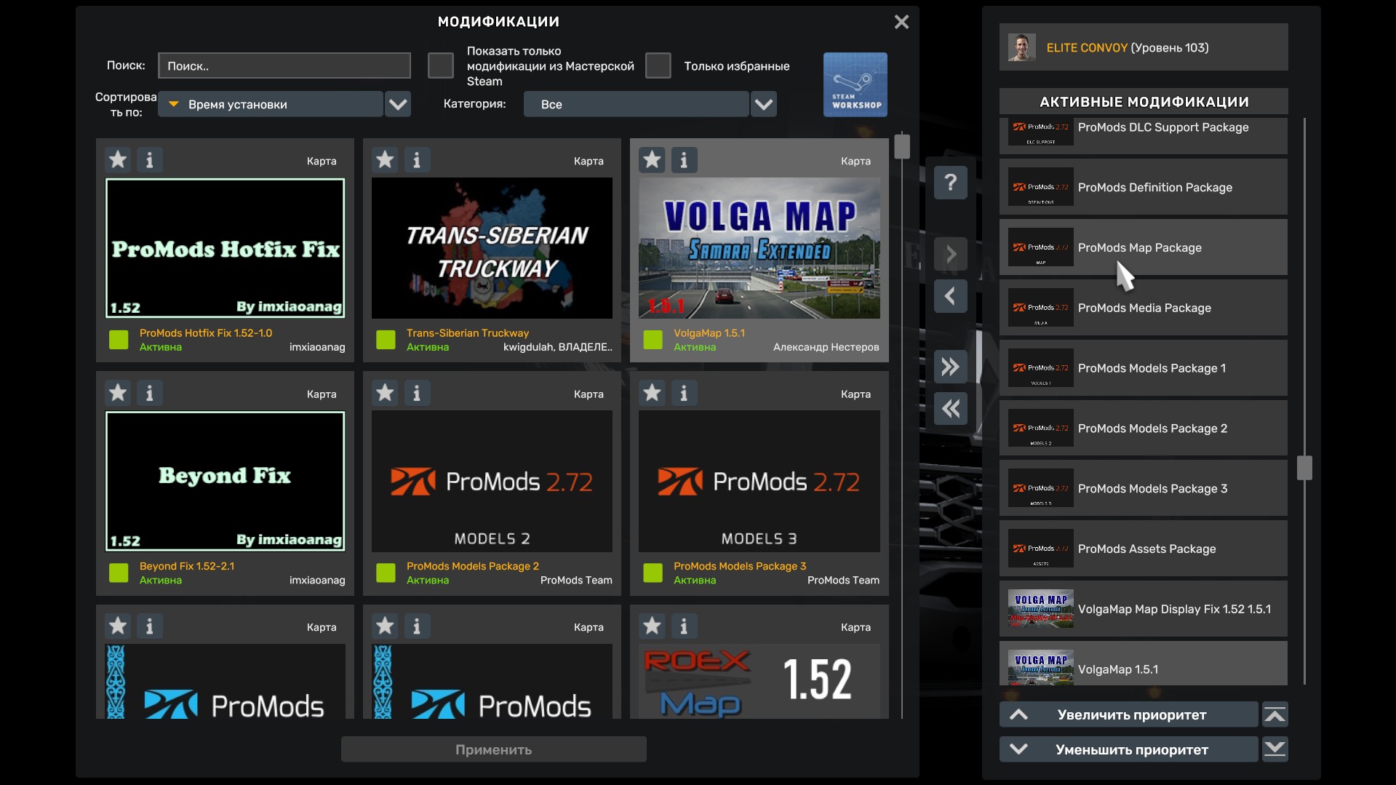Viewport: 1396px width, 785px height.
Task: Click Применить apply button
Action: click(x=493, y=749)
